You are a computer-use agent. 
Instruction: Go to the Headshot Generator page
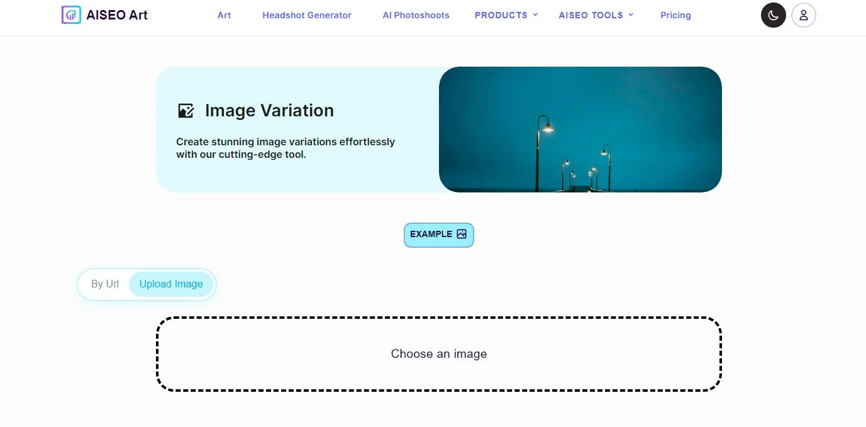coord(307,15)
